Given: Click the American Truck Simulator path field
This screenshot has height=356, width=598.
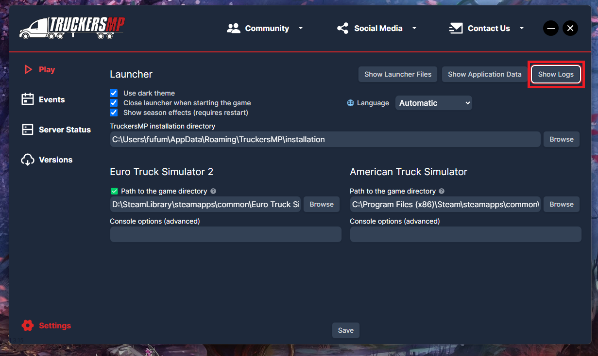Looking at the screenshot, I should click(x=445, y=204).
